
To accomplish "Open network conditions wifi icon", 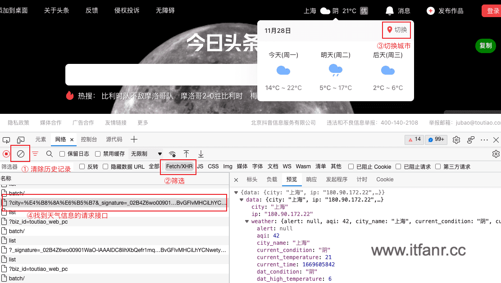I will coord(172,154).
